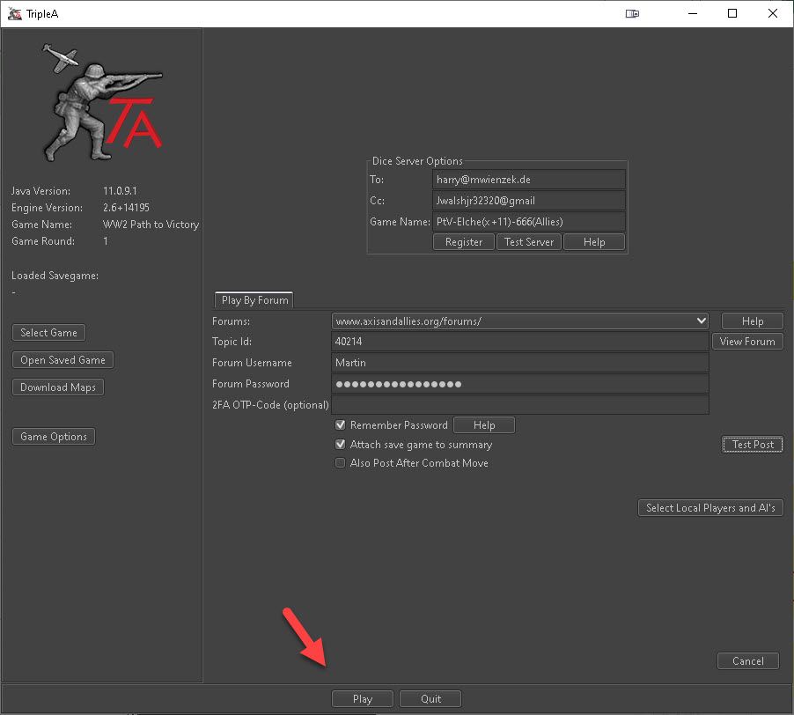Switch to the Play By Forum tab
Image resolution: width=794 pixels, height=715 pixels.
(x=255, y=300)
